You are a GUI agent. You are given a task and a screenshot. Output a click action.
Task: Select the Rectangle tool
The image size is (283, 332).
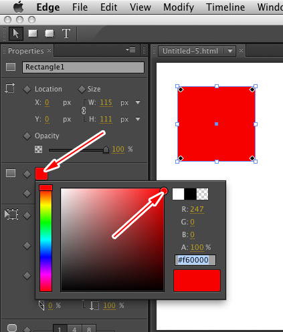[33, 33]
